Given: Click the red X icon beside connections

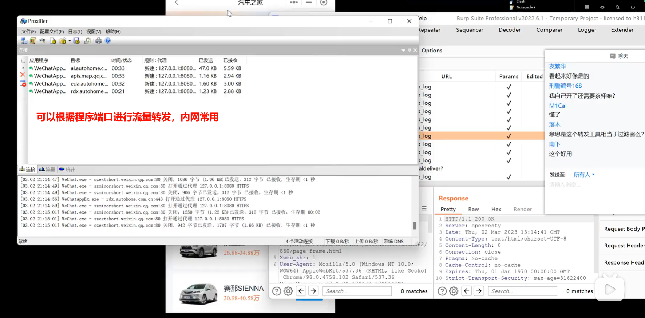Looking at the screenshot, I should tap(23, 75).
